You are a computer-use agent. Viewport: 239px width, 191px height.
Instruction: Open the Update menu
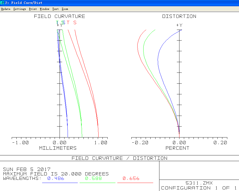pos(5,9)
